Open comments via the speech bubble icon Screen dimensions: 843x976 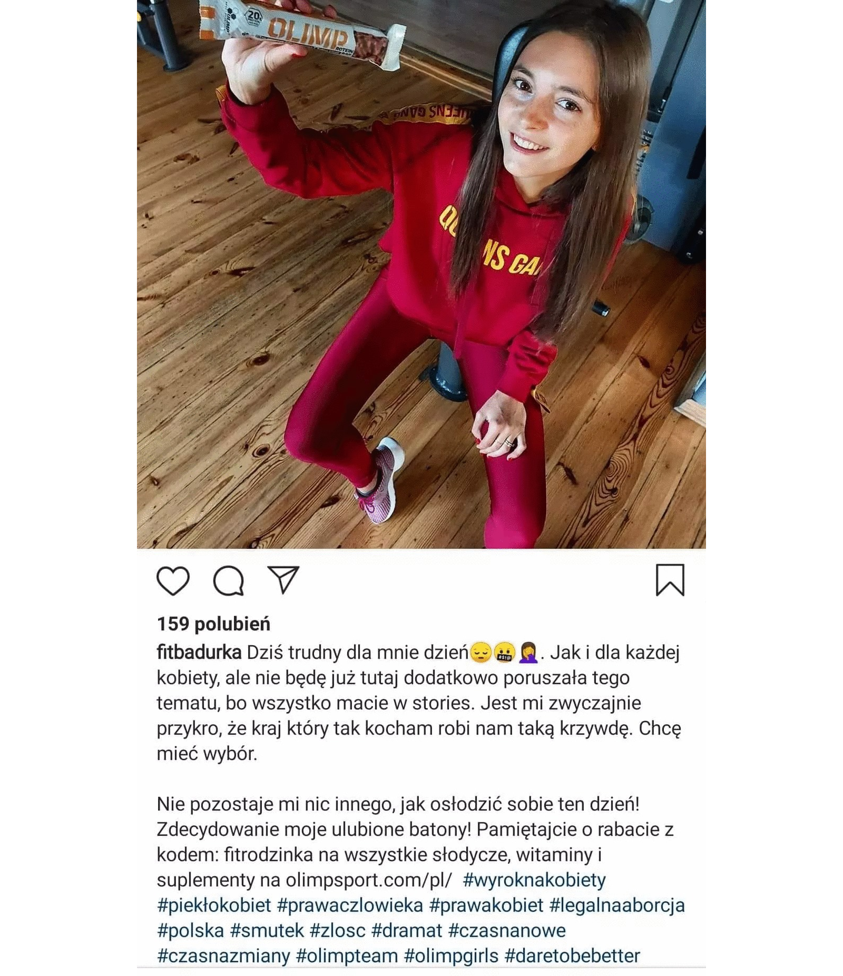pyautogui.click(x=229, y=581)
